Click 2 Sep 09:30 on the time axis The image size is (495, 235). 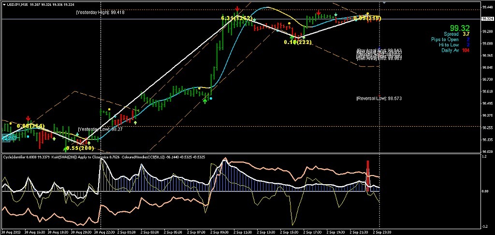[x=218, y=232]
